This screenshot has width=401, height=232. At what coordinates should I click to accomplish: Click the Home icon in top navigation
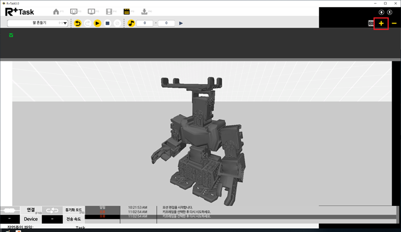click(x=56, y=11)
